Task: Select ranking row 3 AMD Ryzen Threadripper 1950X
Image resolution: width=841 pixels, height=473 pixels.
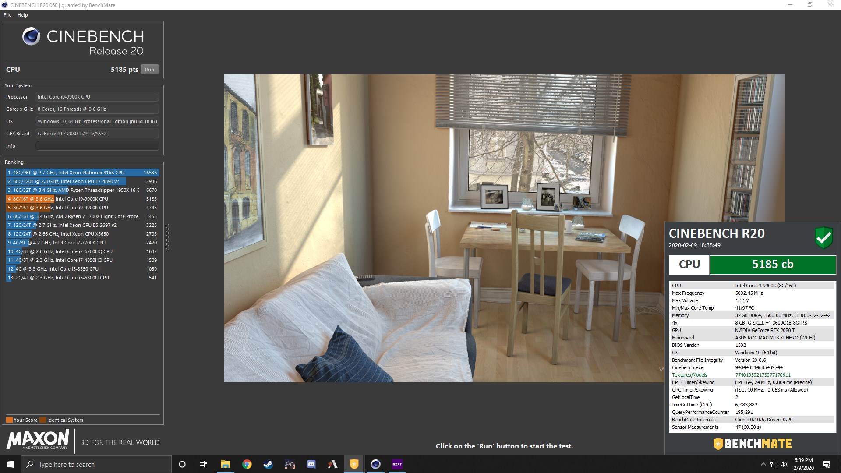Action: [82, 190]
